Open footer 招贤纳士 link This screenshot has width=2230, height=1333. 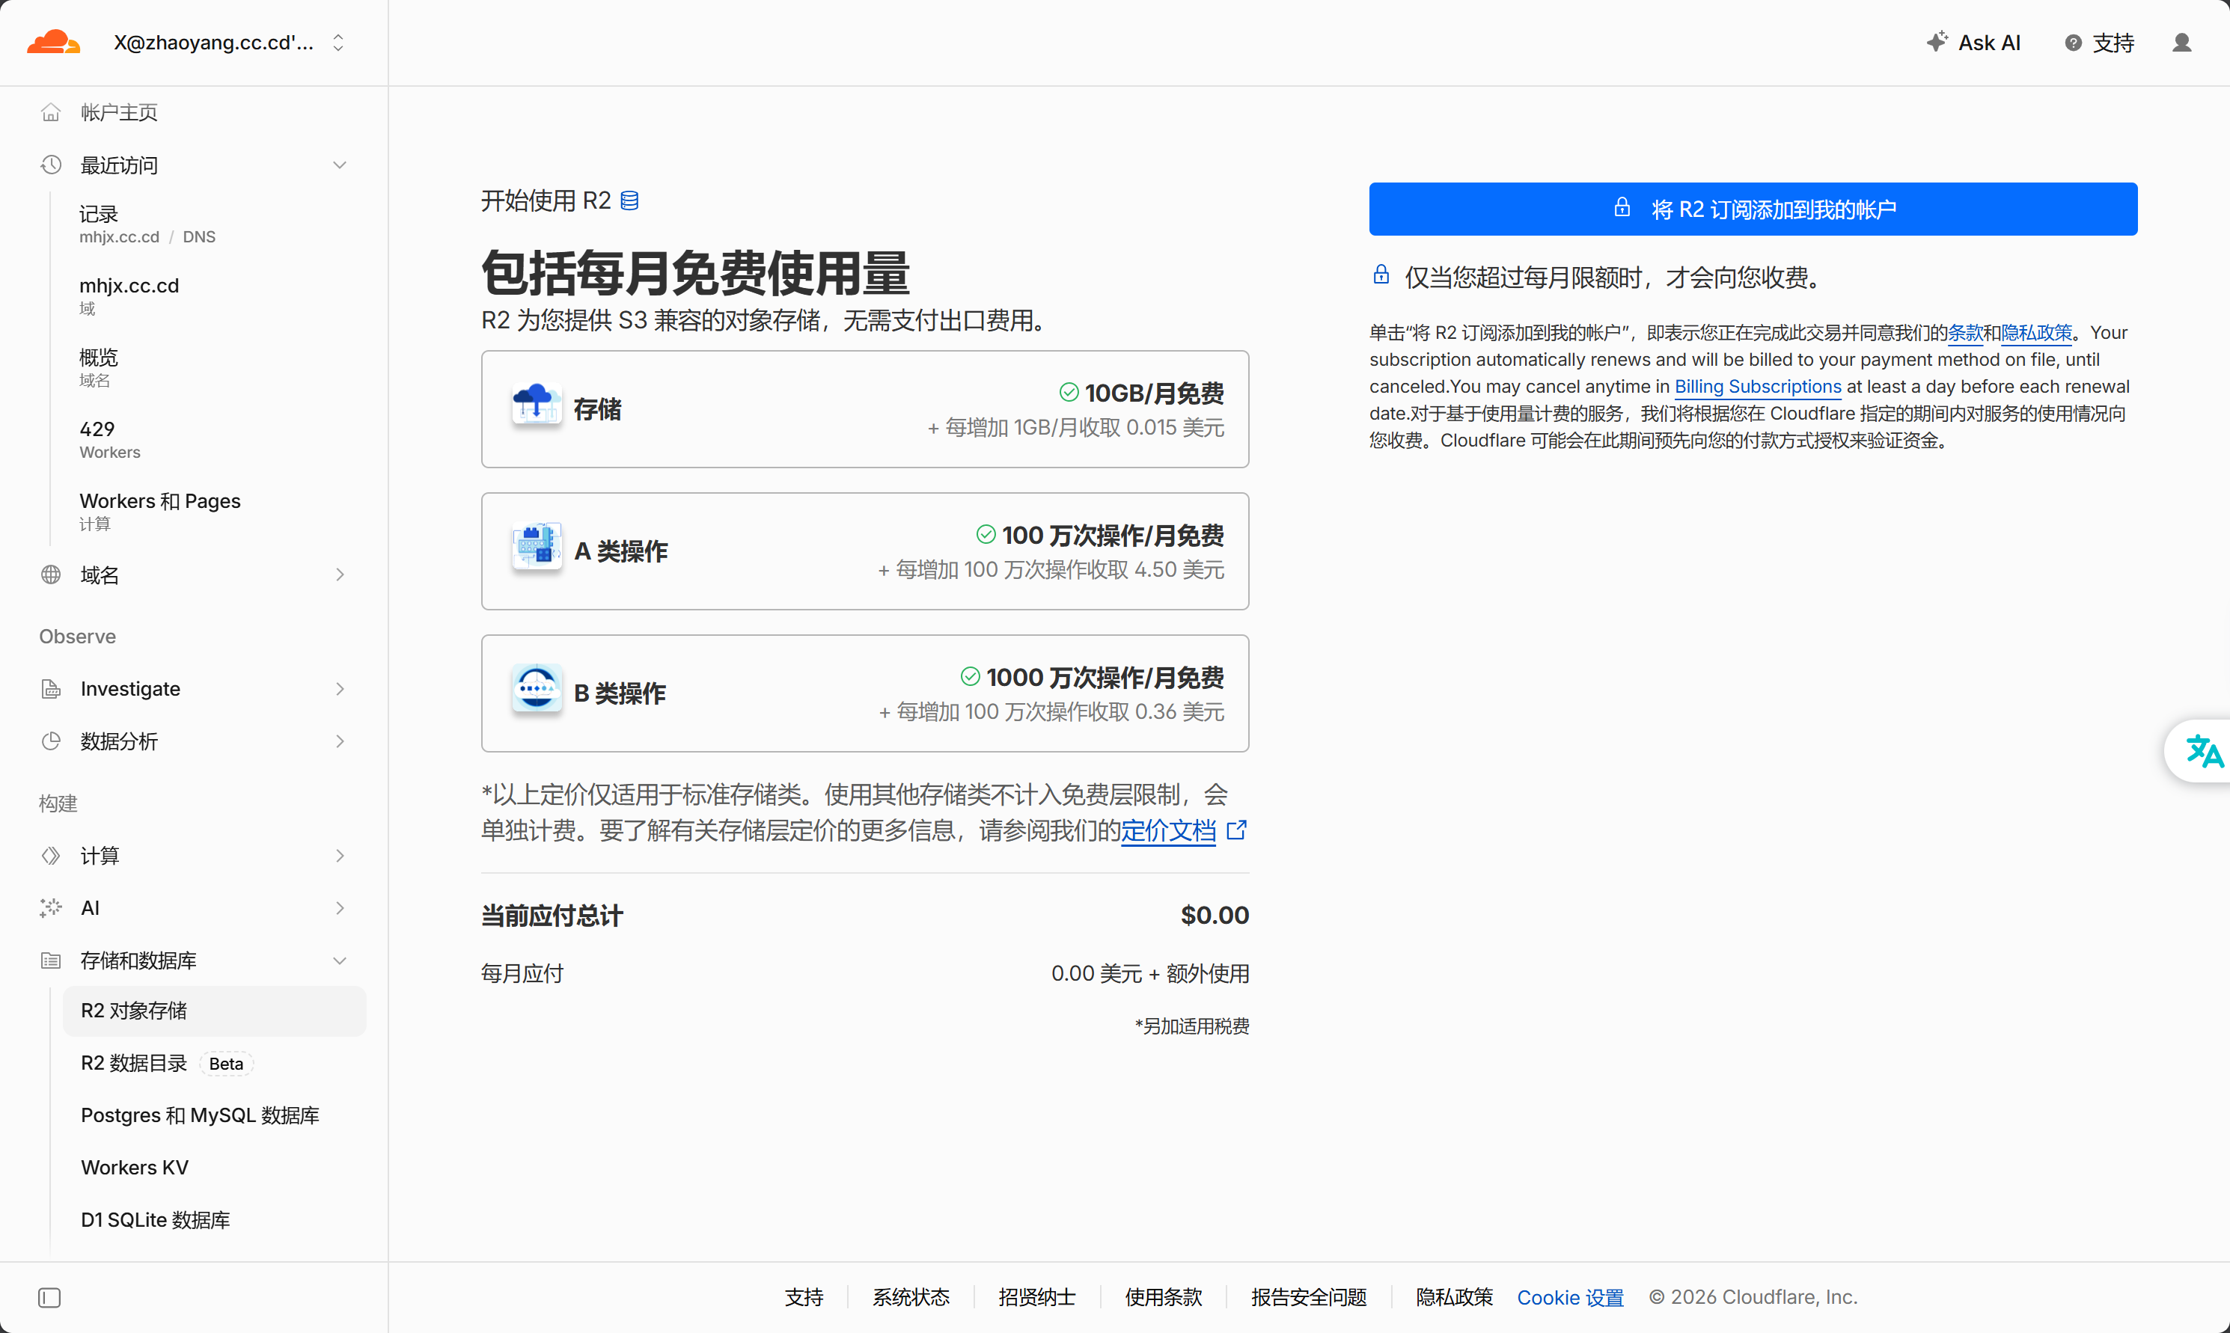pos(1036,1297)
